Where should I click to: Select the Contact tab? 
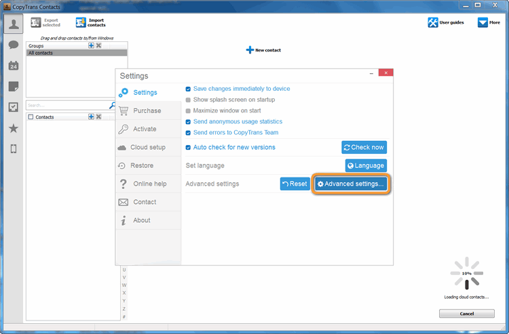149,202
